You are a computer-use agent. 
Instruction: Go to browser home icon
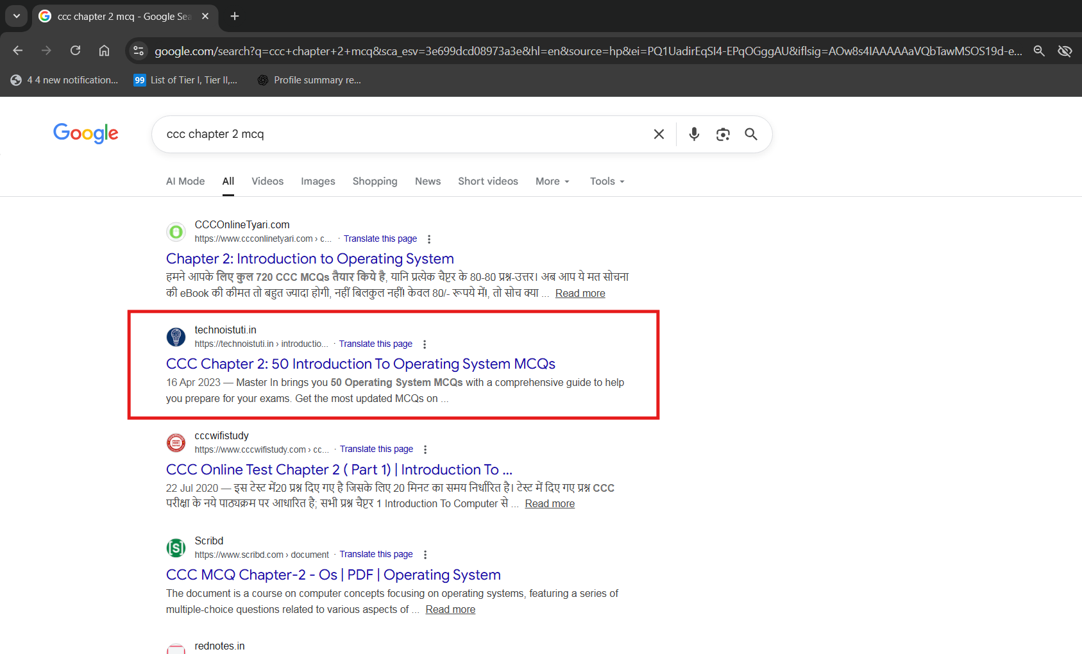point(104,51)
